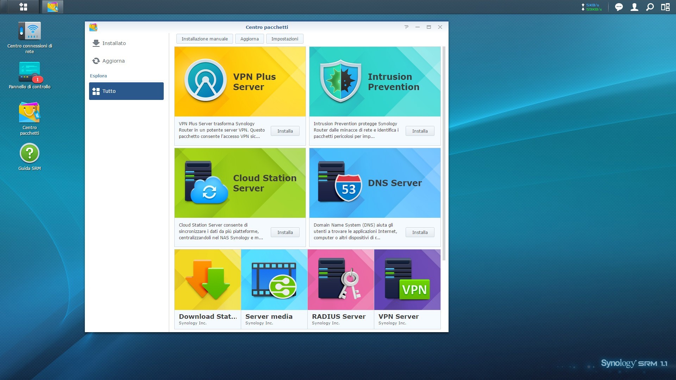Click the package list vertical scrollbar
The image size is (676, 380).
[444, 153]
